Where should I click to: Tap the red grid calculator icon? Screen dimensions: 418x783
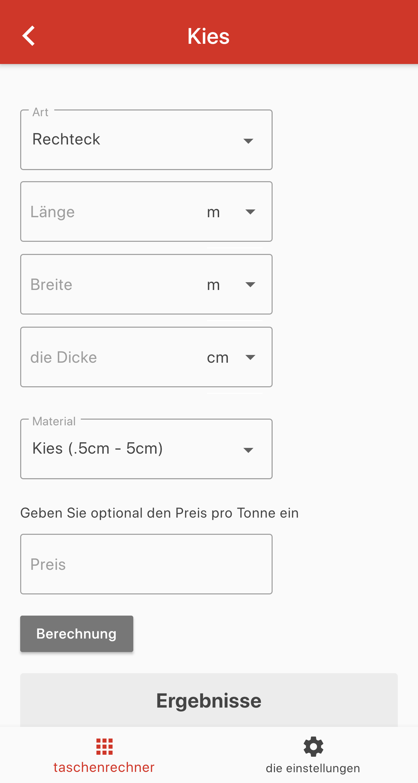(104, 747)
